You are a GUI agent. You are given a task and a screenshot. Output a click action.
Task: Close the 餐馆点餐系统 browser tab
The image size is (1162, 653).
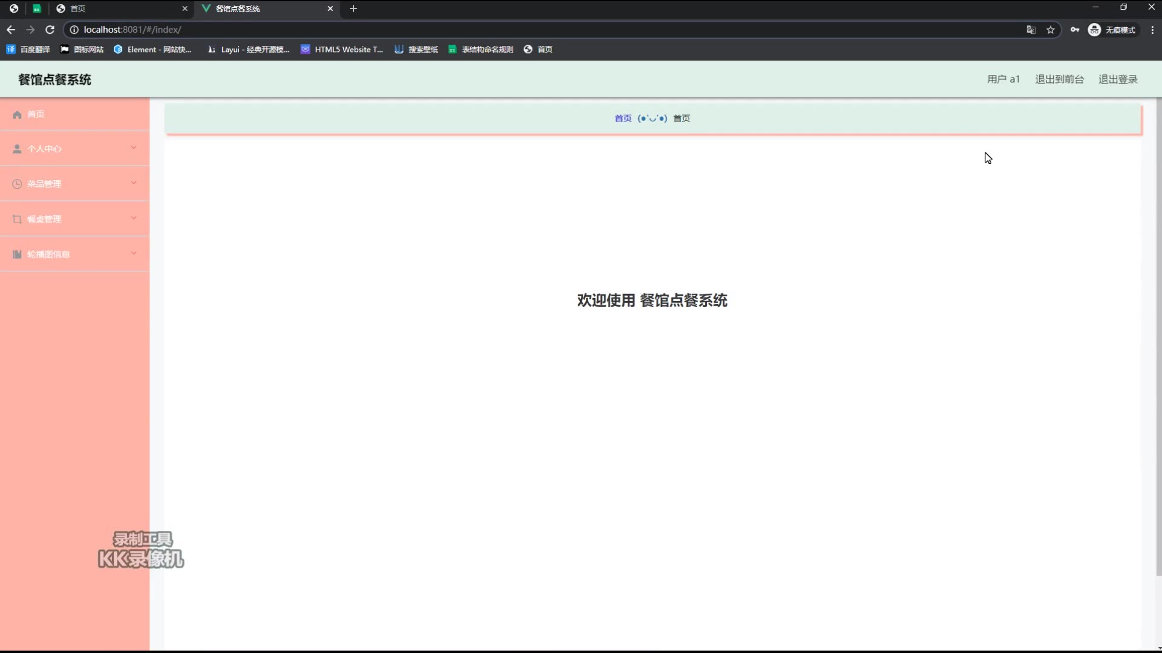click(330, 8)
